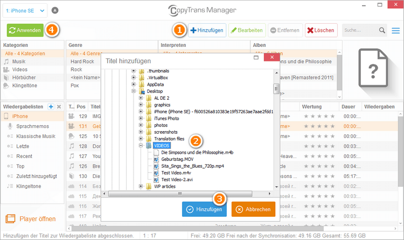Click the dialog horizontal scrollbar
404x240 pixels.
[180, 194]
